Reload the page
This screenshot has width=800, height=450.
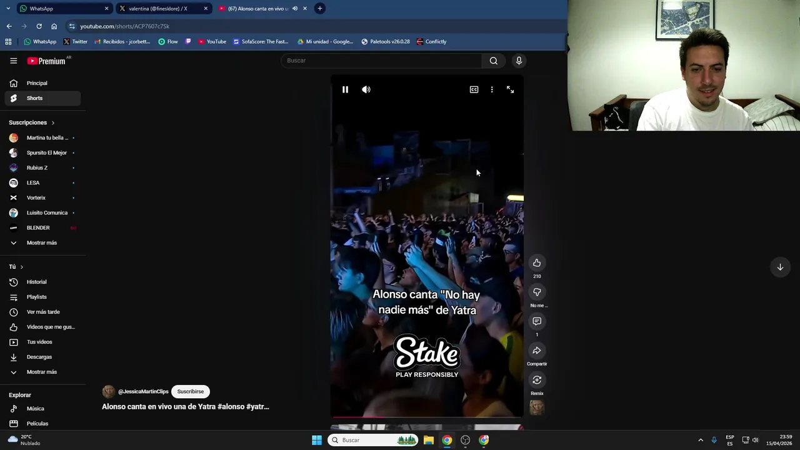coord(39,26)
